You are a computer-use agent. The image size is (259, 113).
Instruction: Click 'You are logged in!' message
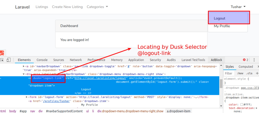(75, 40)
